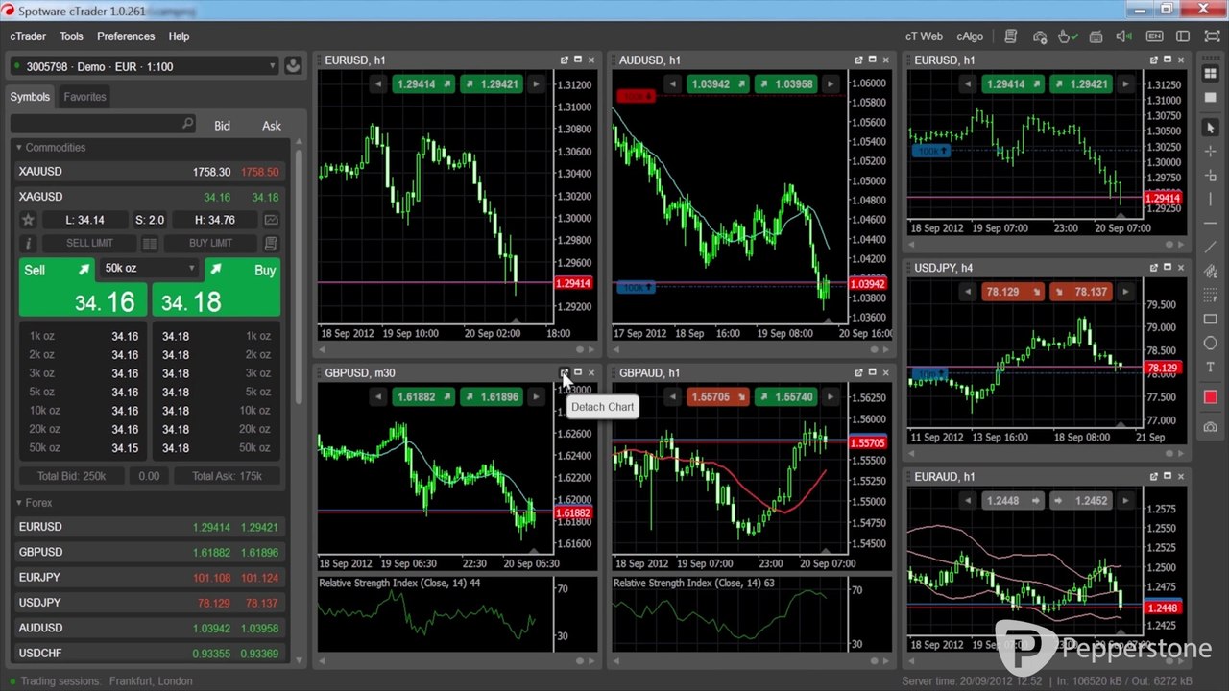Screen dimensions: 1229x691
Task: Click the BUY LIMIT button for XAGUSD
Action: [210, 244]
